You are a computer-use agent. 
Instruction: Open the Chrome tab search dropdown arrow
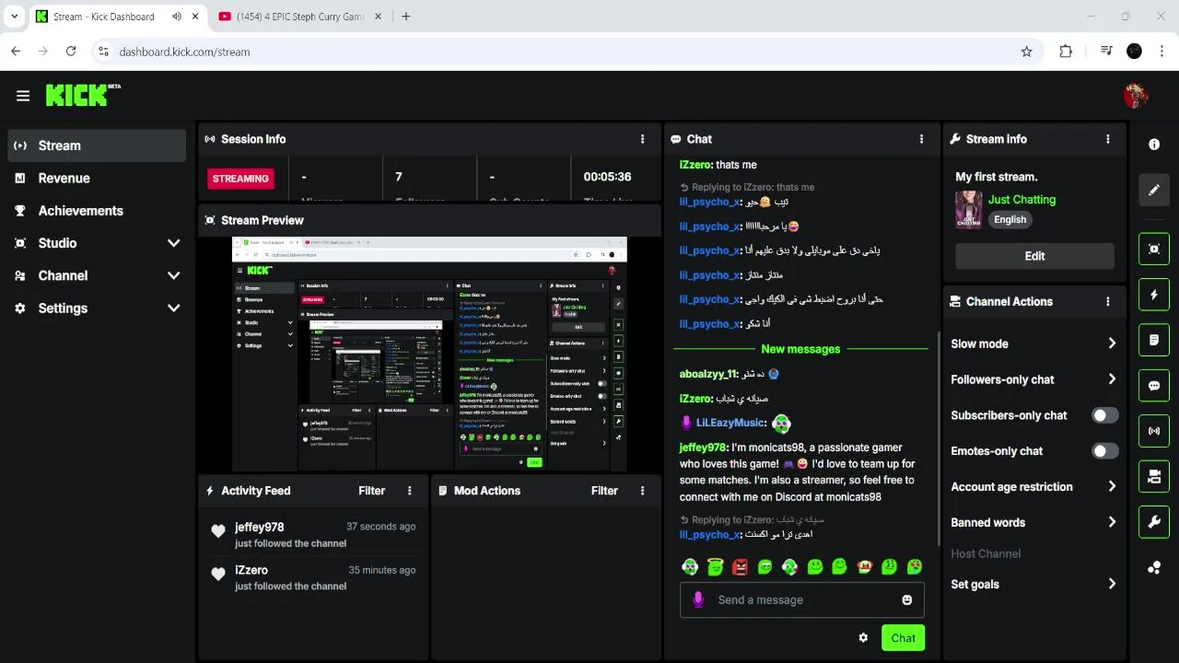pos(14,17)
